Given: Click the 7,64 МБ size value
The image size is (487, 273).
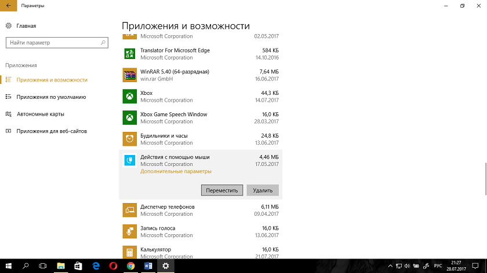Looking at the screenshot, I should point(269,72).
